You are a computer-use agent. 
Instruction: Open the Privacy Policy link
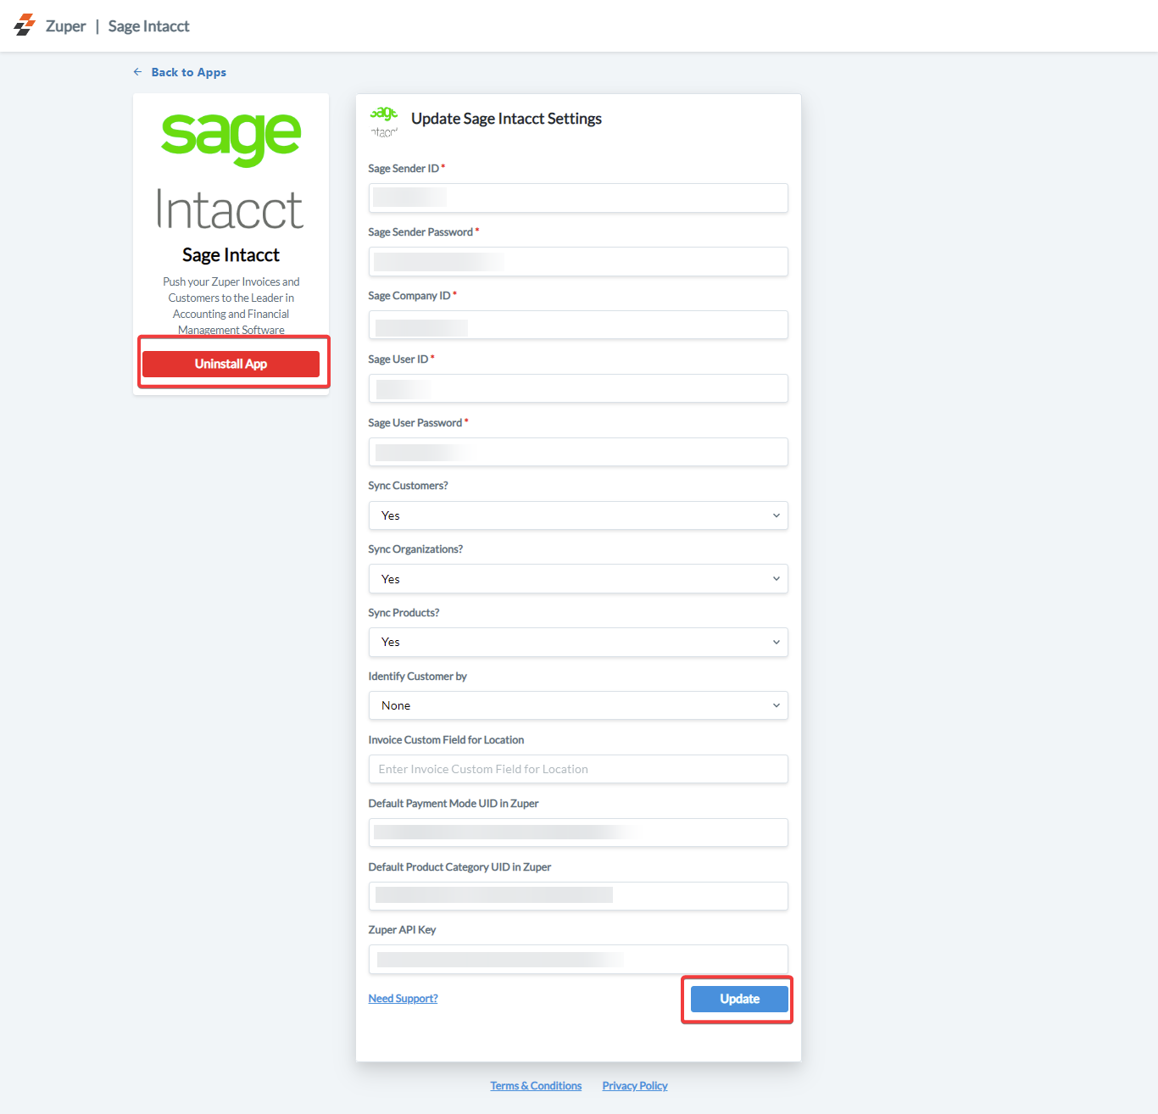point(634,1085)
